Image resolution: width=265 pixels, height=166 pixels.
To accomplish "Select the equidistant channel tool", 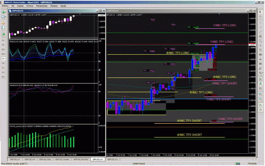I will coord(260,36).
